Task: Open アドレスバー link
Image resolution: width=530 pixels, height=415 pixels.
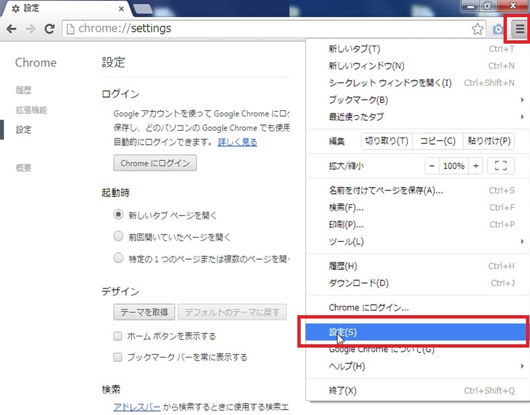Action: [x=137, y=407]
